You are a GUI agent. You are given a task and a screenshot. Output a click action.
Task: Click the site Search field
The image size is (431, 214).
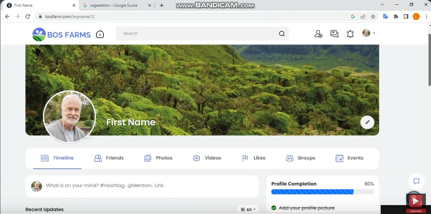202,33
